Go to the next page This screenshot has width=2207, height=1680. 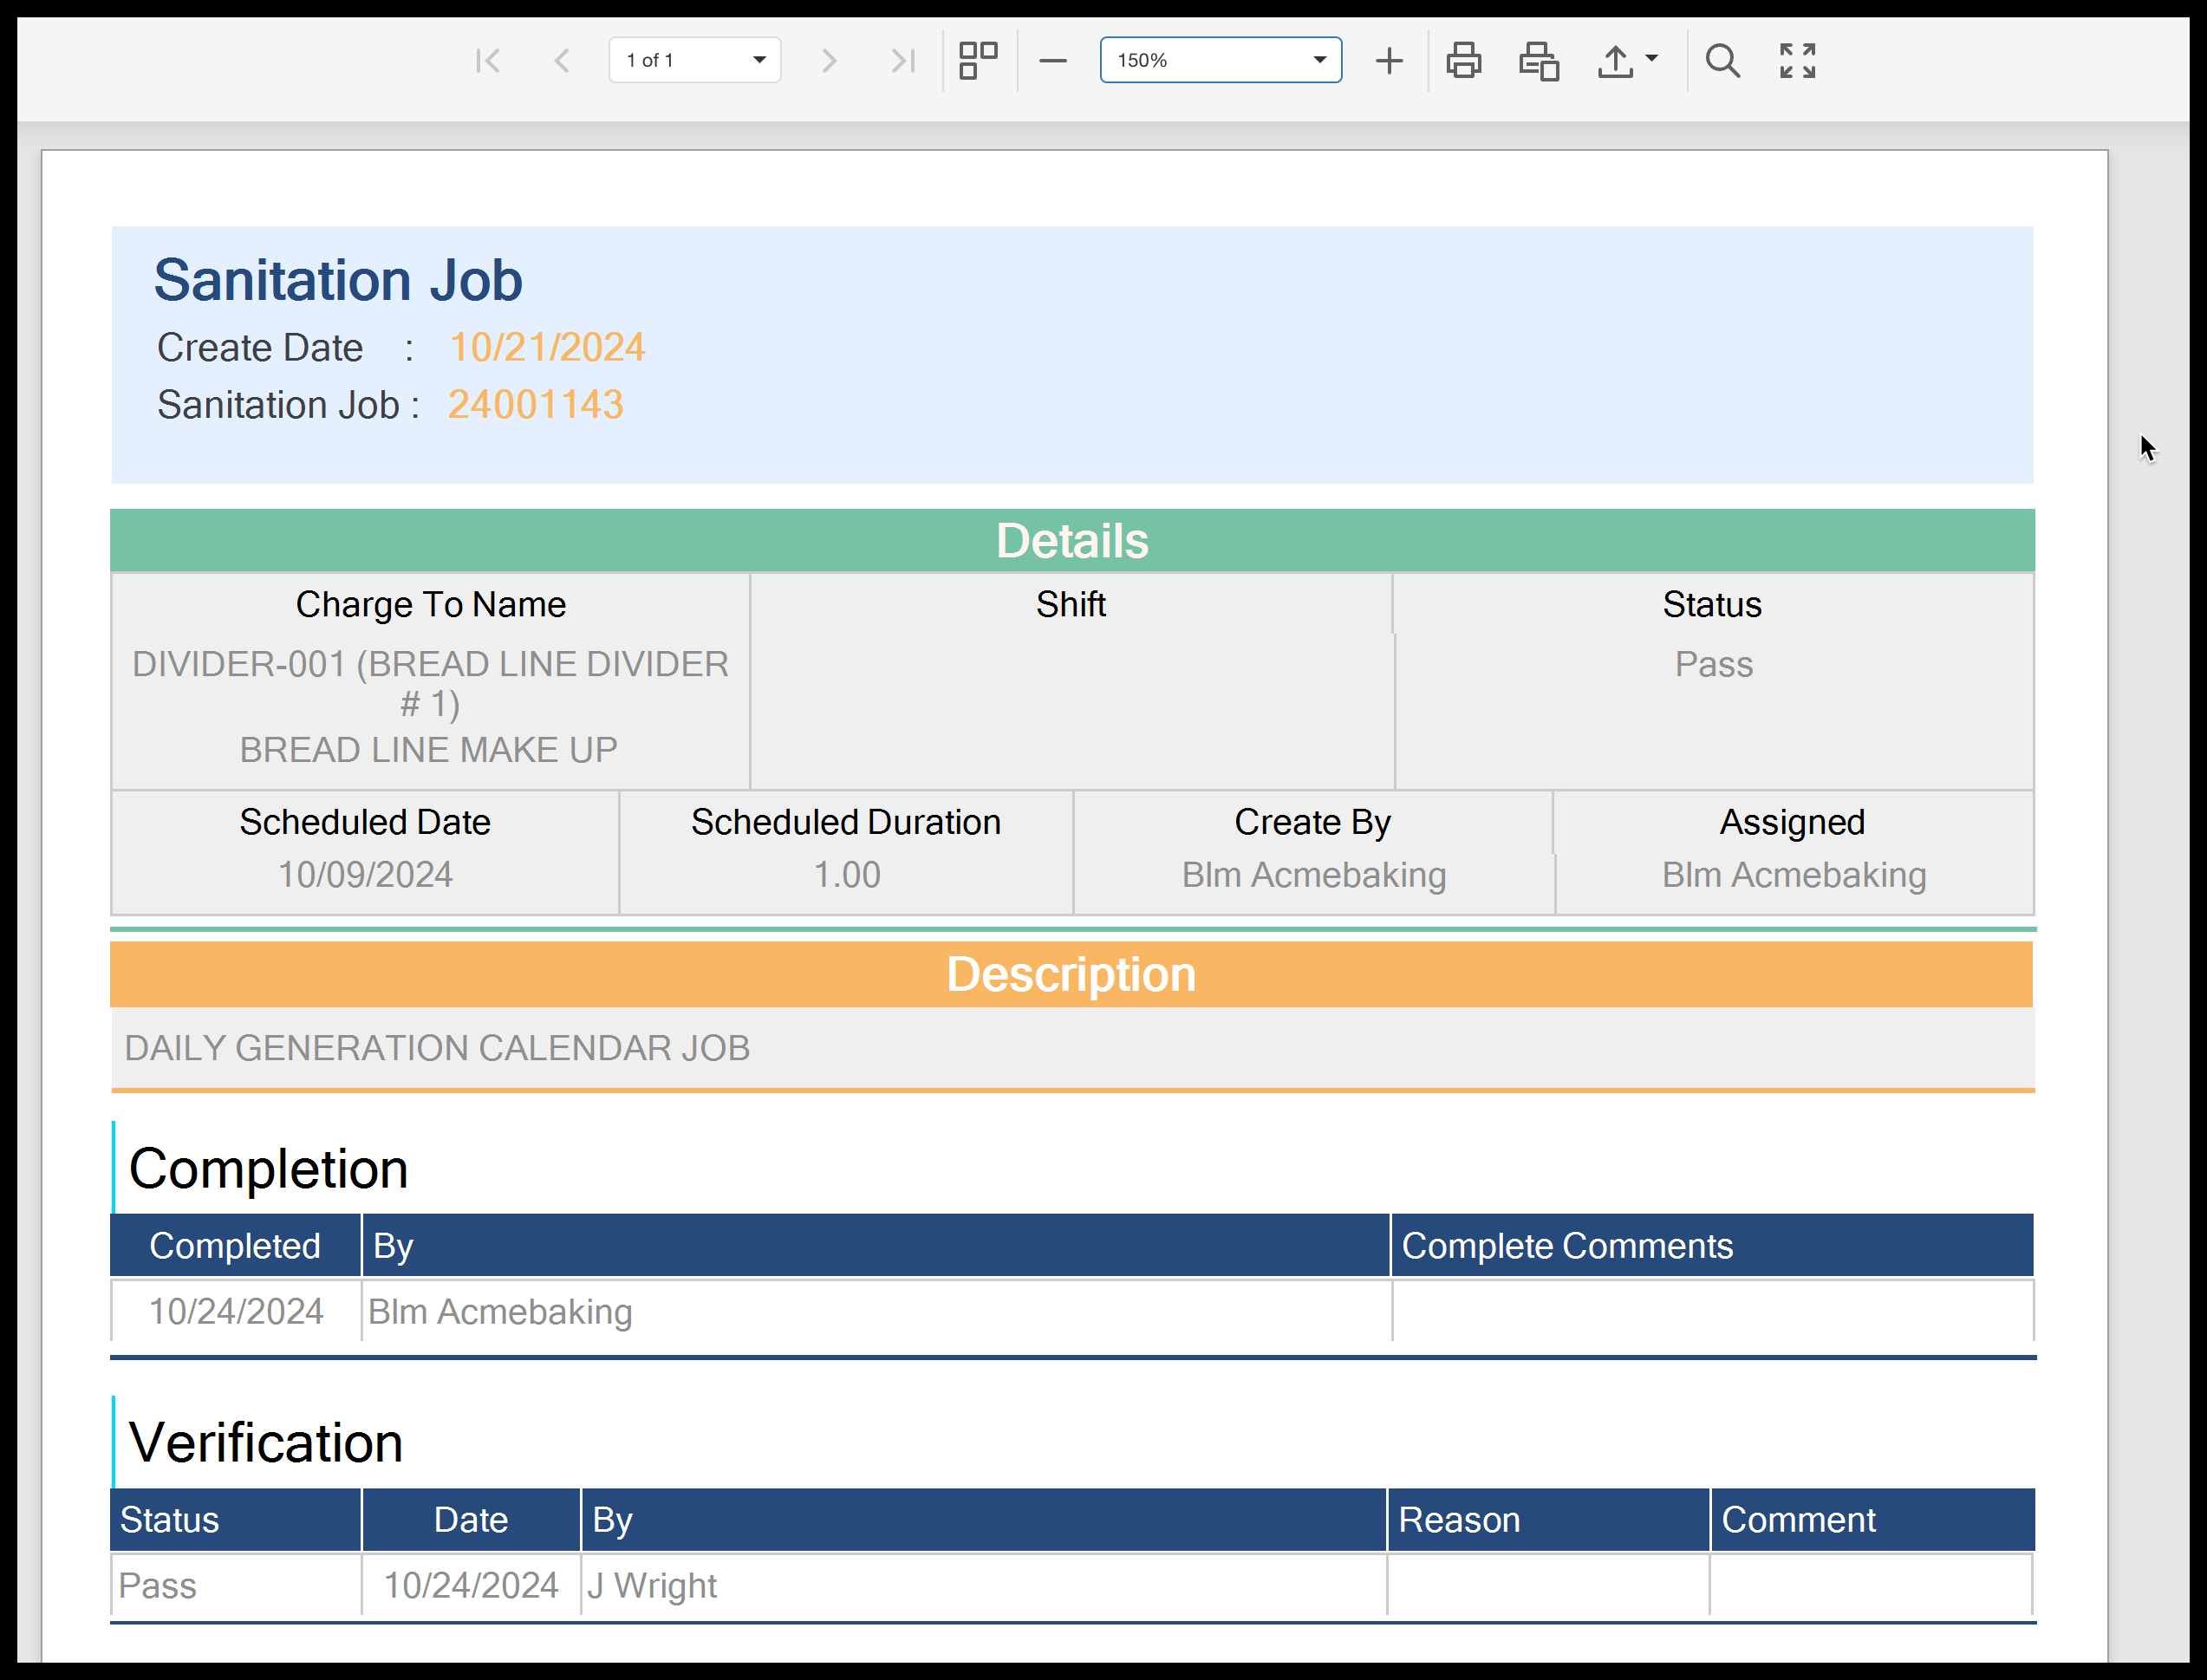pos(828,61)
